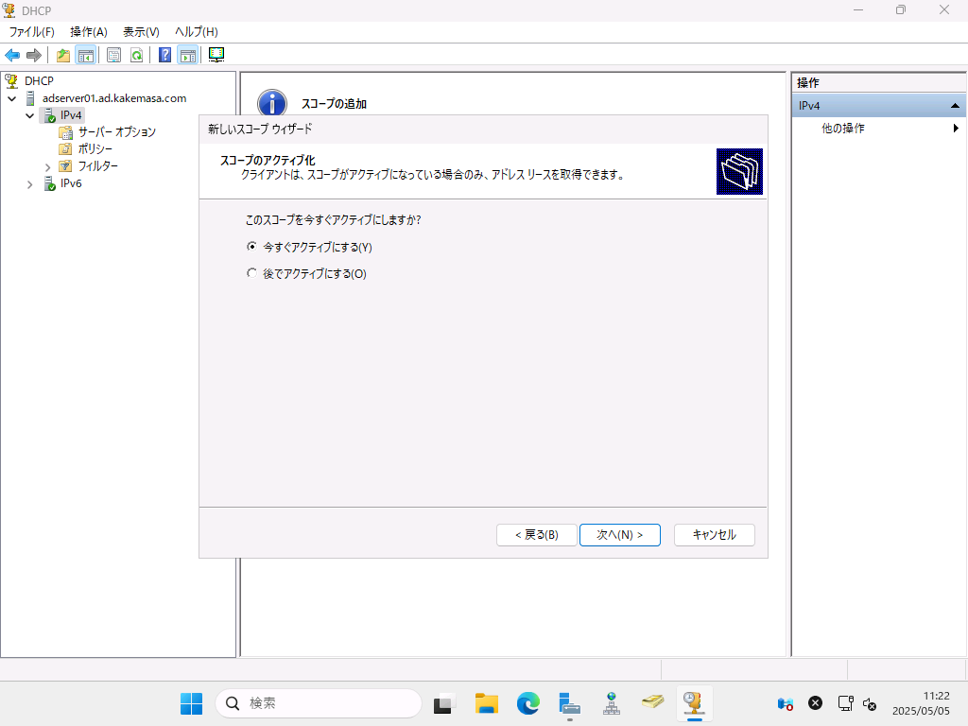Click the server icon beside adserver01.ad.kakemasa.com
This screenshot has height=726, width=968.
(x=30, y=98)
